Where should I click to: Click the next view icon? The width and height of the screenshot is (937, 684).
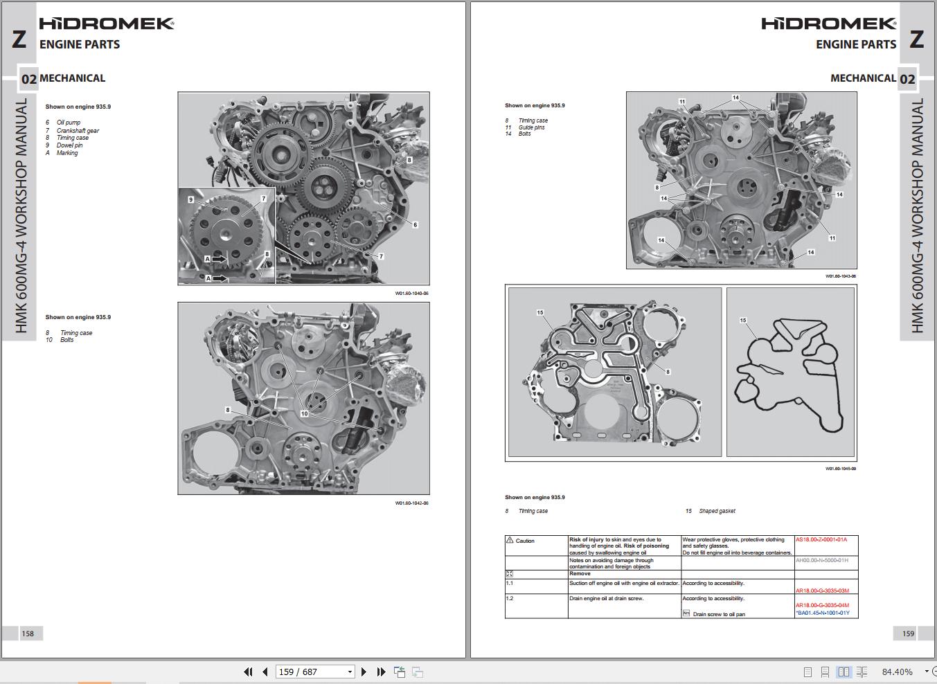point(417,672)
